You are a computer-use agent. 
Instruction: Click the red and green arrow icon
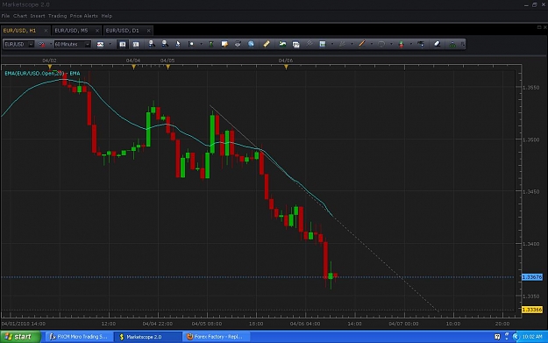click(402, 44)
